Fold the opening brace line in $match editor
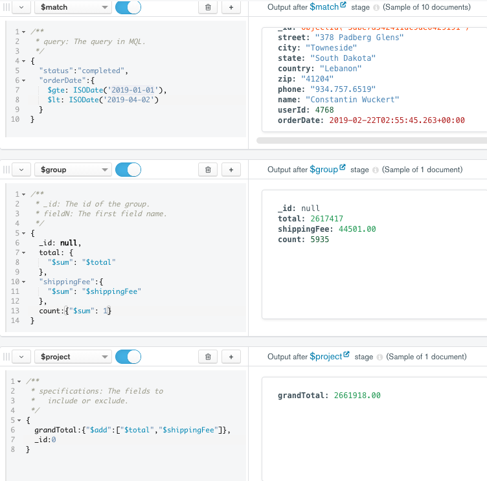The height and width of the screenshot is (481, 487). [x=23, y=61]
